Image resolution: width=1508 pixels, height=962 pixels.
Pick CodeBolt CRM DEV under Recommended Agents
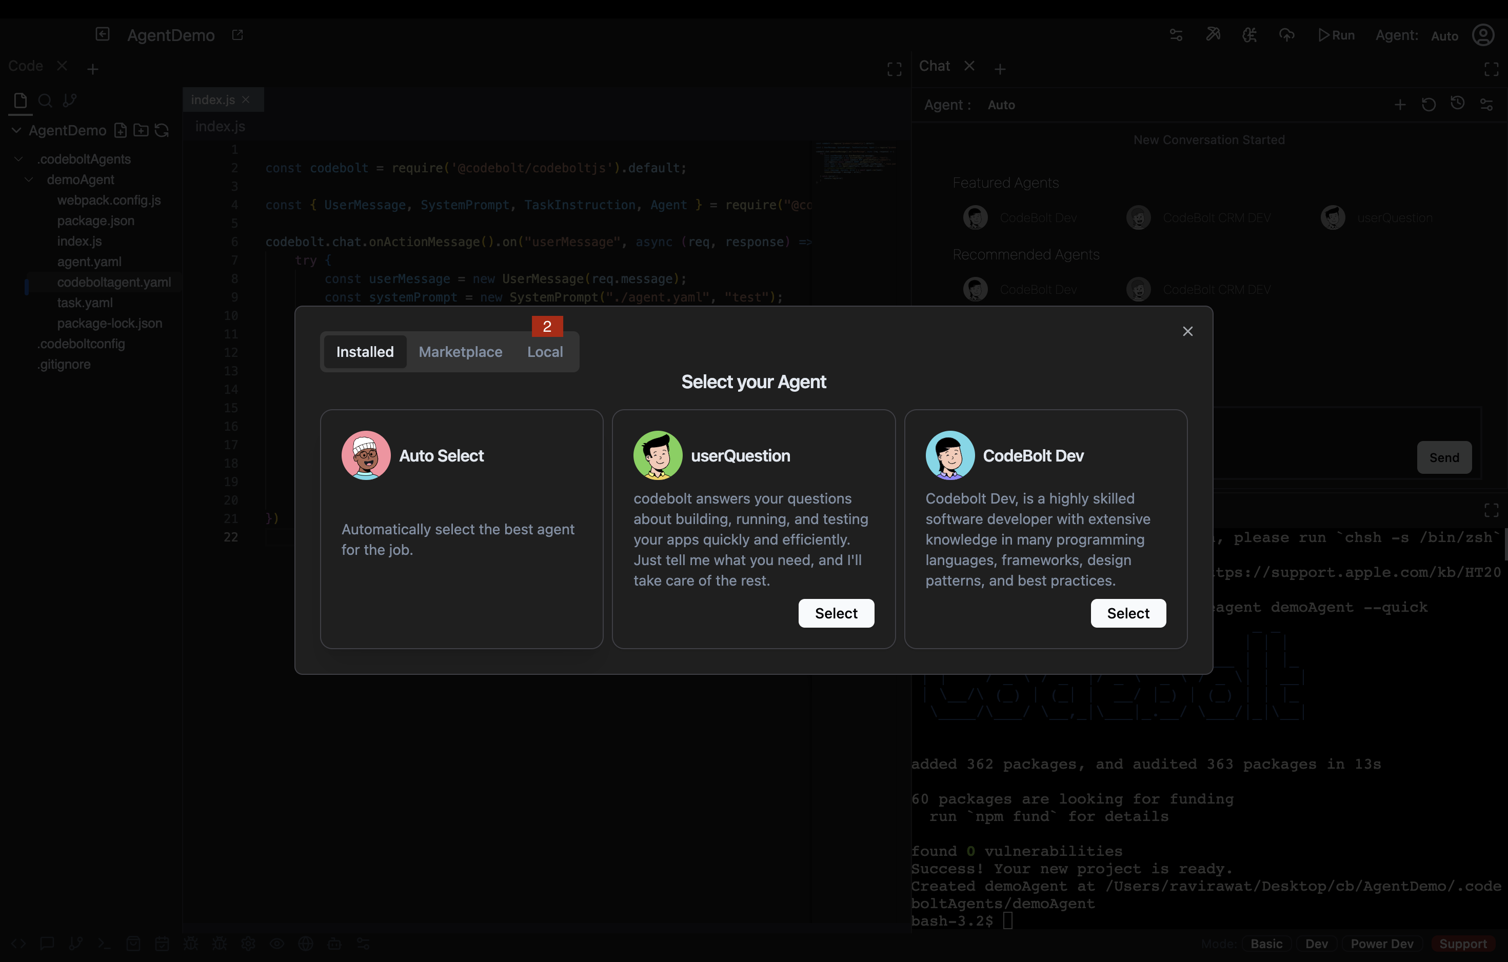coord(1198,289)
